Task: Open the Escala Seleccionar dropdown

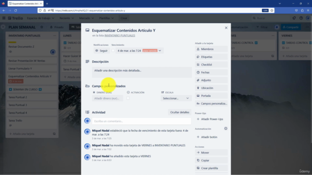Action: tap(175, 98)
